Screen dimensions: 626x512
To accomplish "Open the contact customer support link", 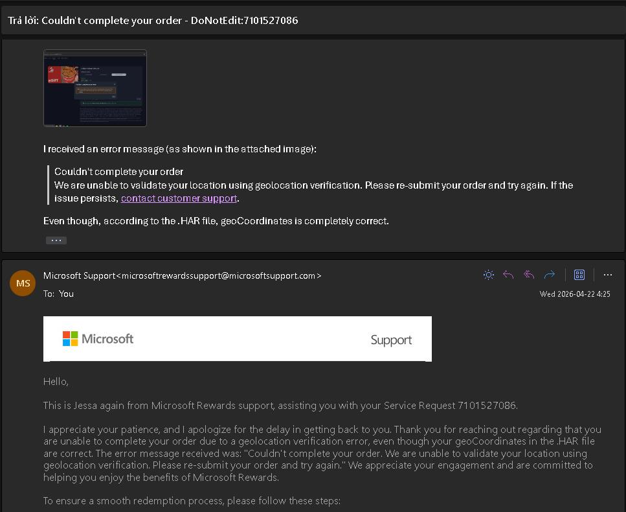I will (179, 199).
